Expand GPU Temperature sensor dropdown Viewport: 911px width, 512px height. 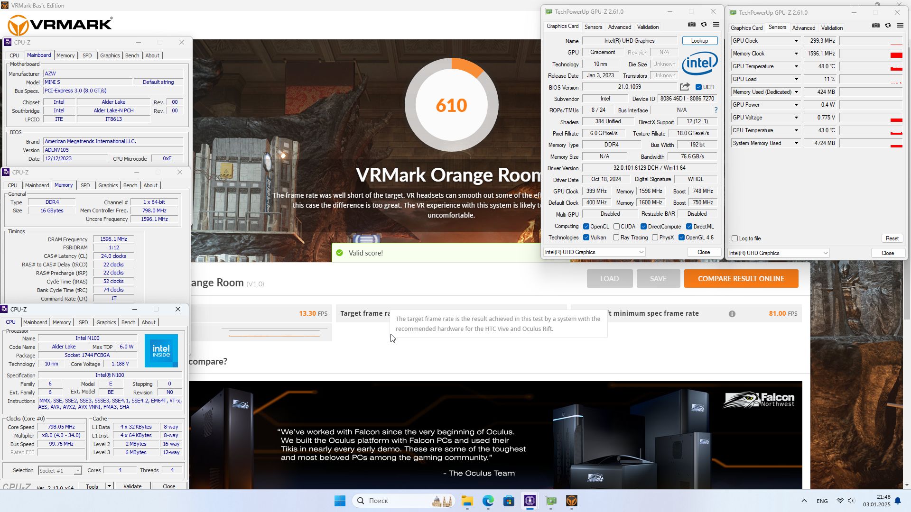point(796,66)
